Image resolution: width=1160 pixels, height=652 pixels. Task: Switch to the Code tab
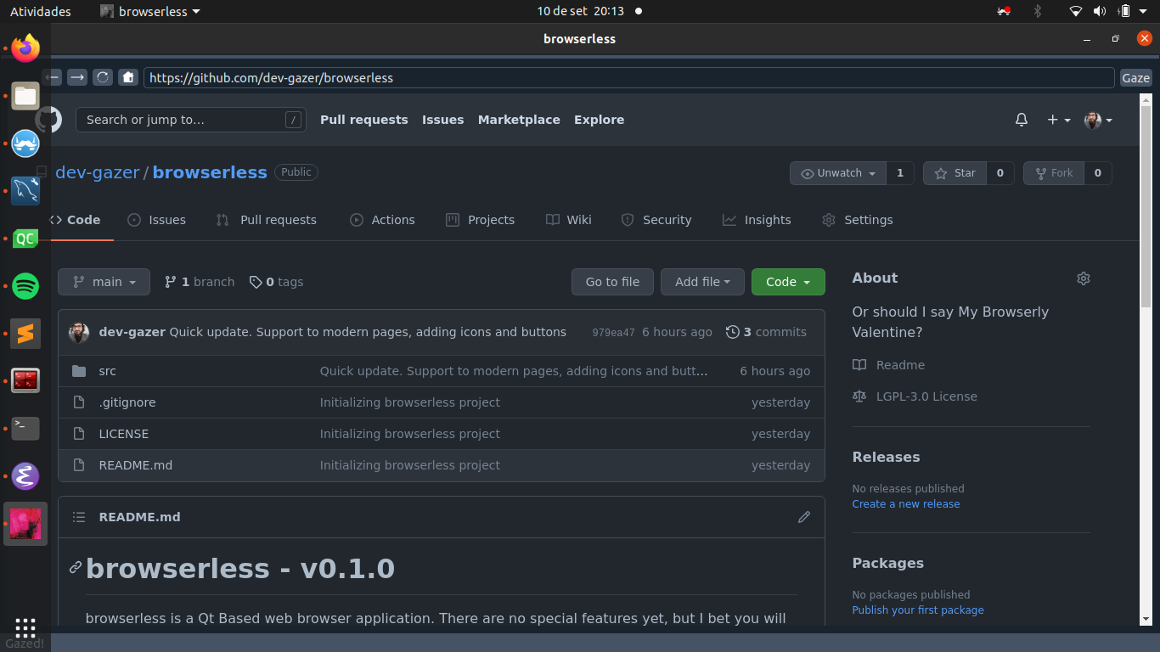click(76, 220)
